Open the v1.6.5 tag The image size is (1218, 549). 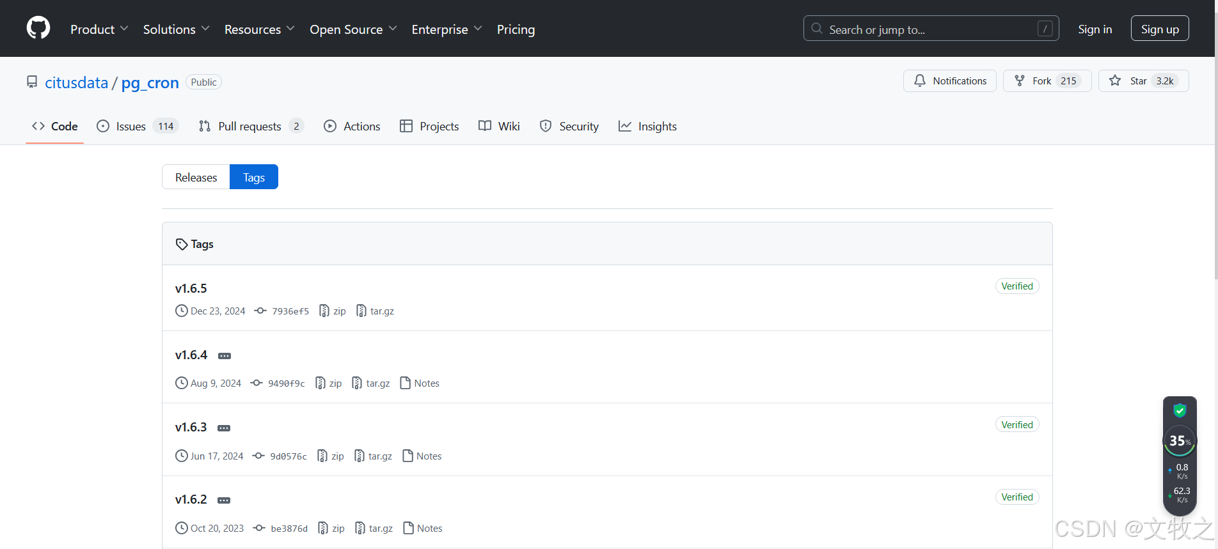(x=191, y=288)
